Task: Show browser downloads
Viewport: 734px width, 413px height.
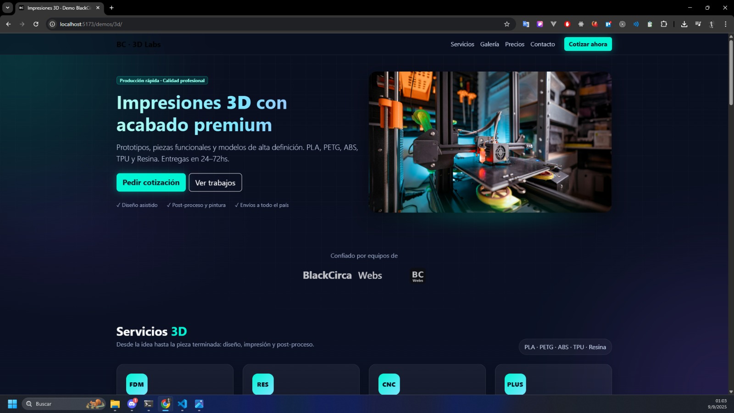Action: [684, 24]
